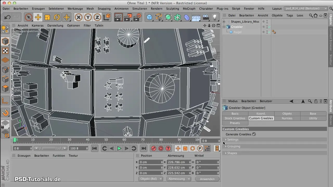
Task: Jump to the animation start
Action: [x=95, y=148]
